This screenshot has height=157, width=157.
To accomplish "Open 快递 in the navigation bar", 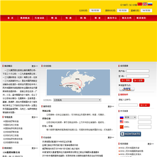I will point(68,18).
